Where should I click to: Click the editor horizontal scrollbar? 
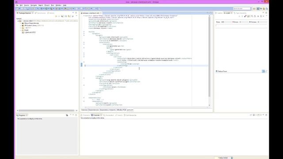pyautogui.click(x=146, y=107)
